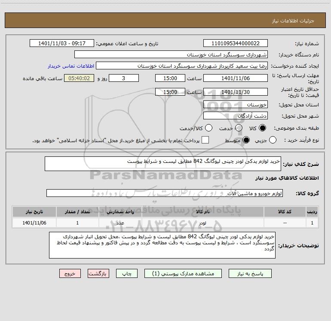Click the remaining time countdown 05:40:02
The image size is (331, 321).
(79, 78)
